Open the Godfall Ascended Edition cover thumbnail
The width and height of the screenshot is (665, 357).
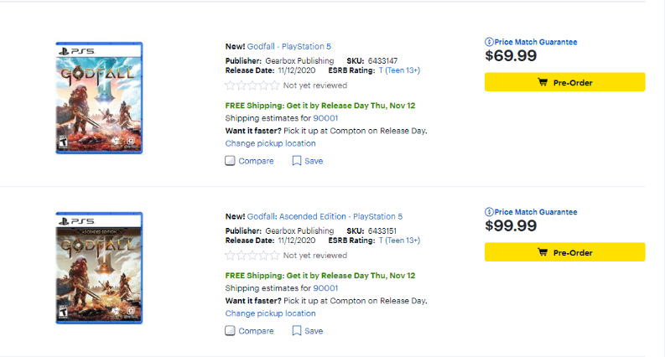99,267
